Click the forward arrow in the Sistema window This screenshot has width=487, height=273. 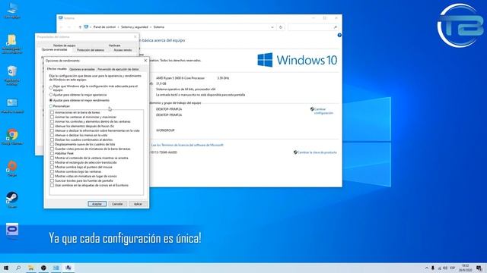click(69, 27)
